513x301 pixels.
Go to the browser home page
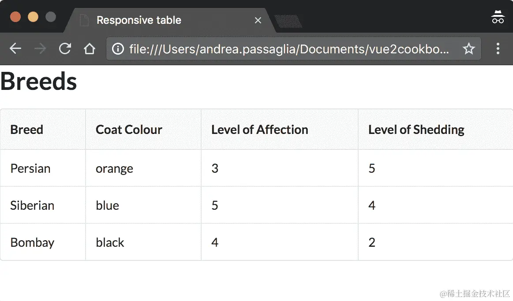point(90,48)
